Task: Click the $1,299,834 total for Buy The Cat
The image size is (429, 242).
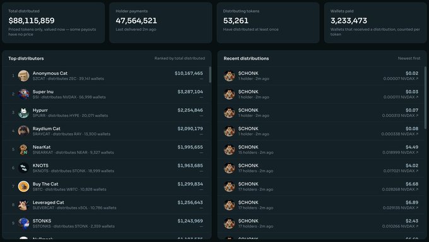Action: [190, 184]
